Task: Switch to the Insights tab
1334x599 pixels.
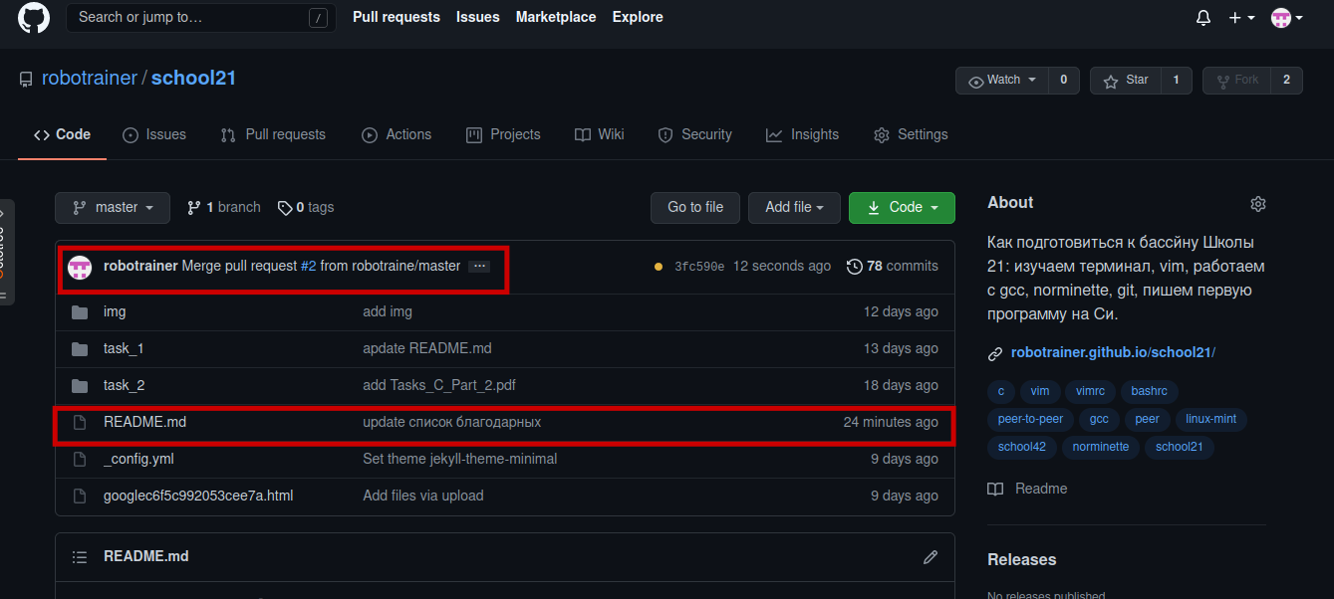Action: [x=802, y=134]
